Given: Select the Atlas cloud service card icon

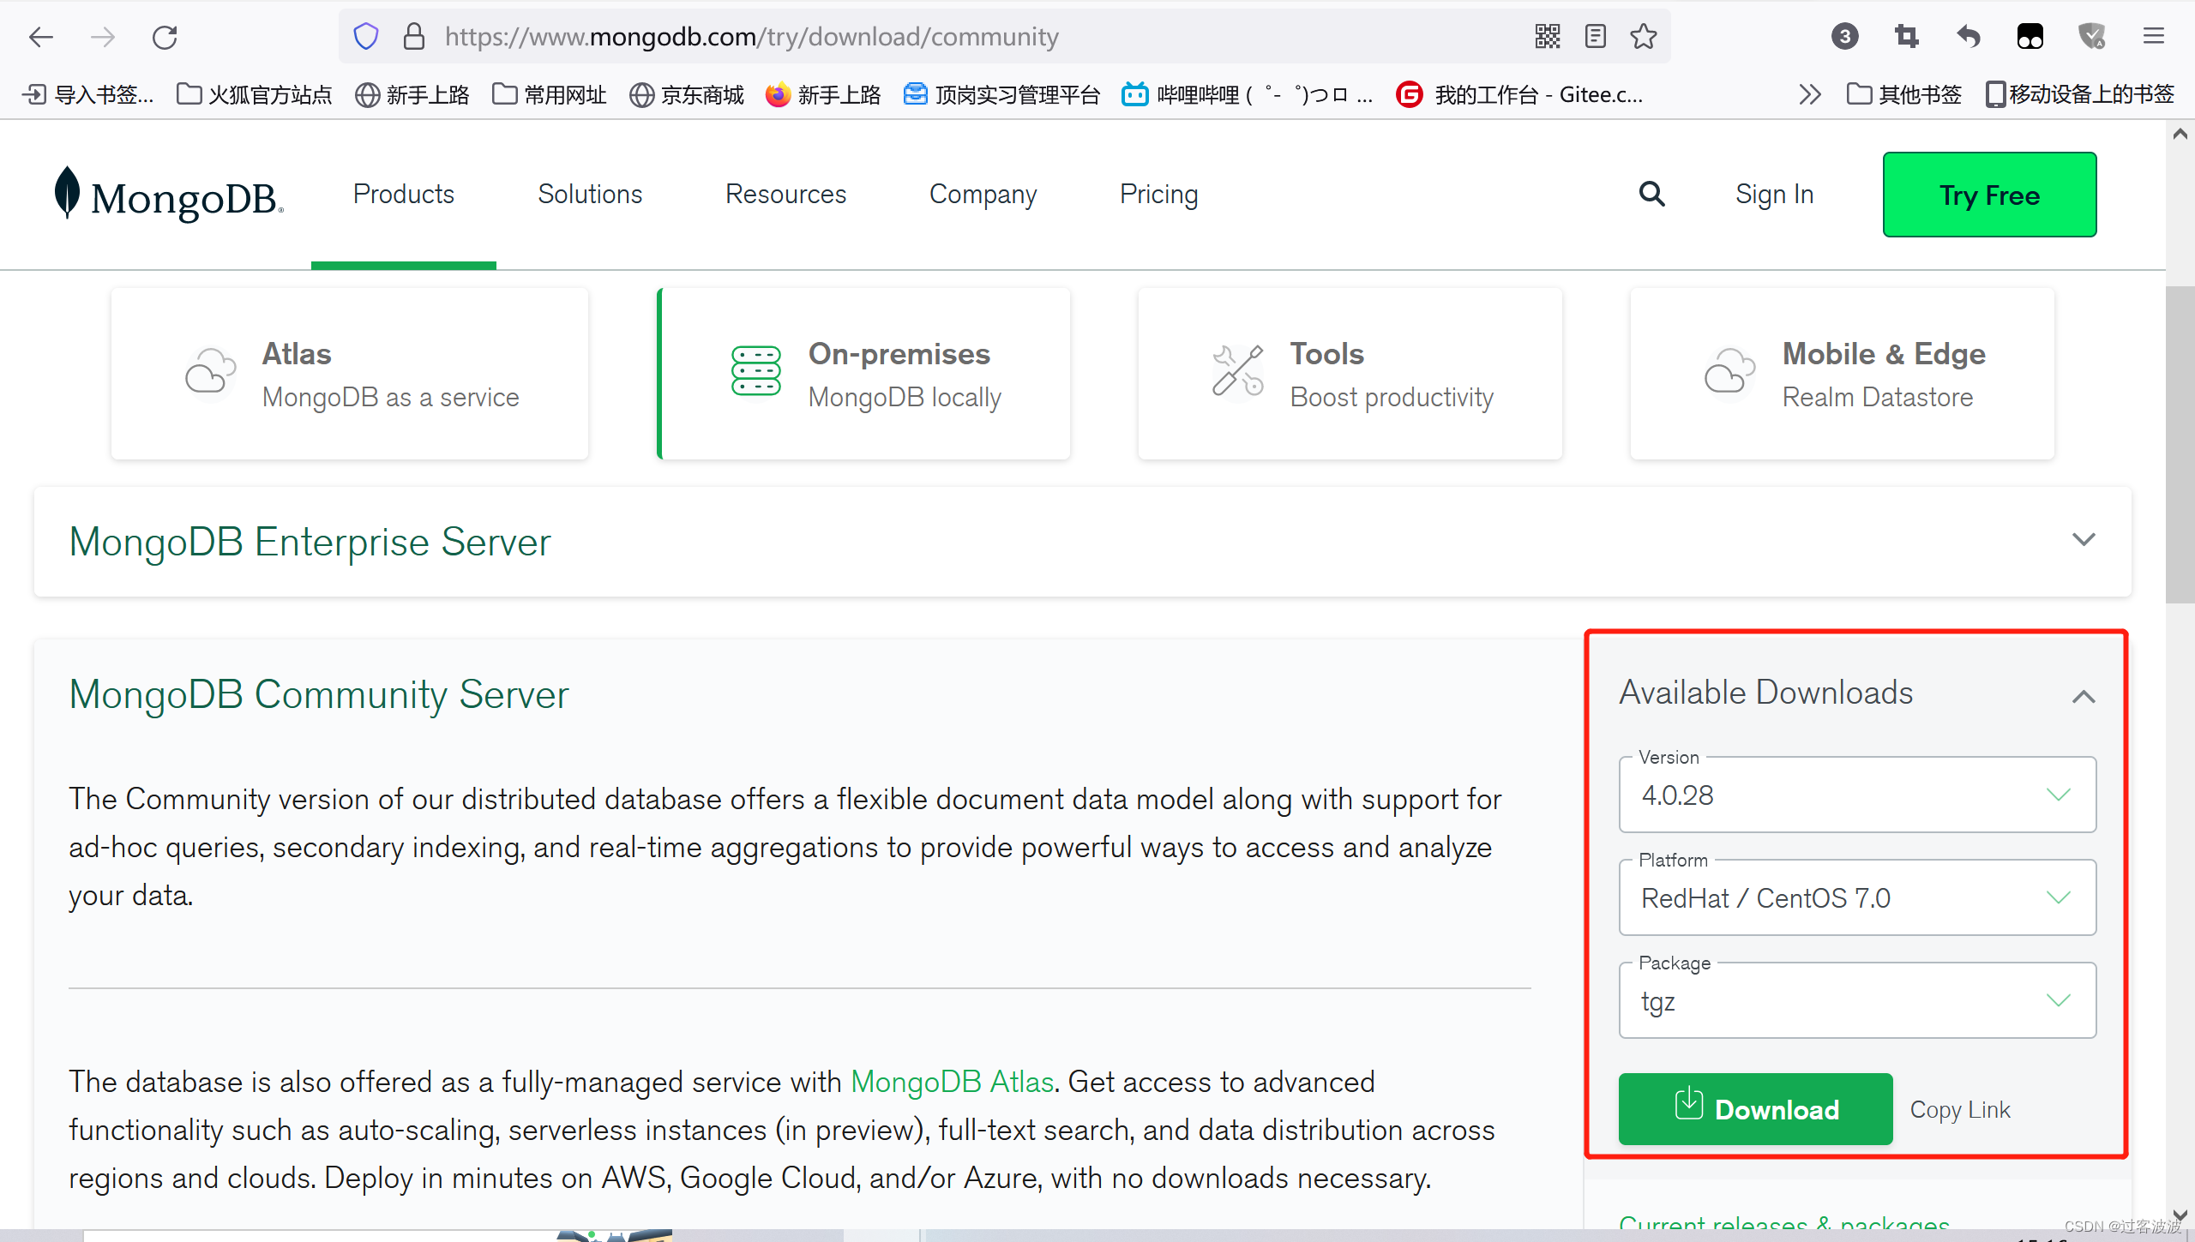Looking at the screenshot, I should pos(208,371).
